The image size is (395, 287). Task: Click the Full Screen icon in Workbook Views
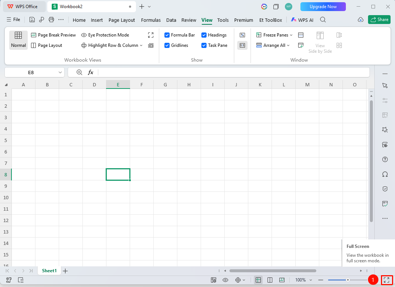(x=151, y=35)
